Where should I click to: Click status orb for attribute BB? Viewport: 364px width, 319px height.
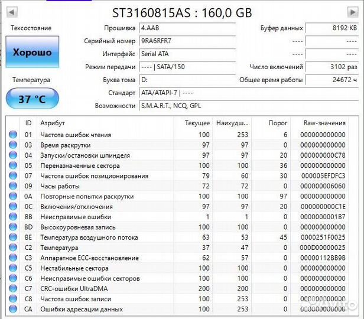pyautogui.click(x=13, y=217)
